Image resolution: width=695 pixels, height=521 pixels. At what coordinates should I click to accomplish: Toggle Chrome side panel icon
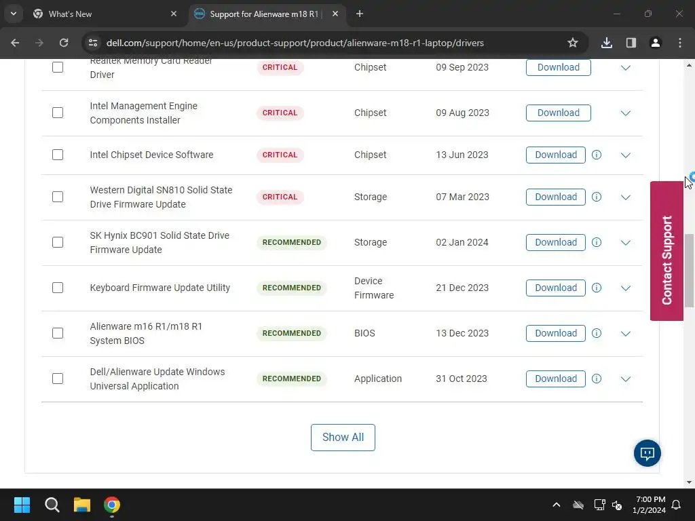click(x=631, y=43)
